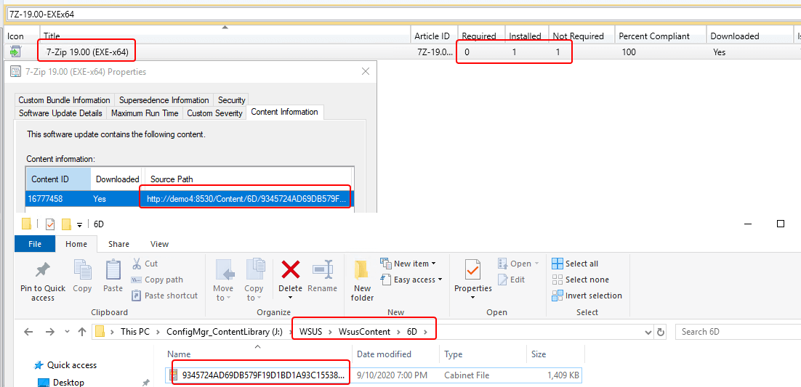Click the software update icon for 7-Zip row
Screen dimensions: 801x387
16,51
